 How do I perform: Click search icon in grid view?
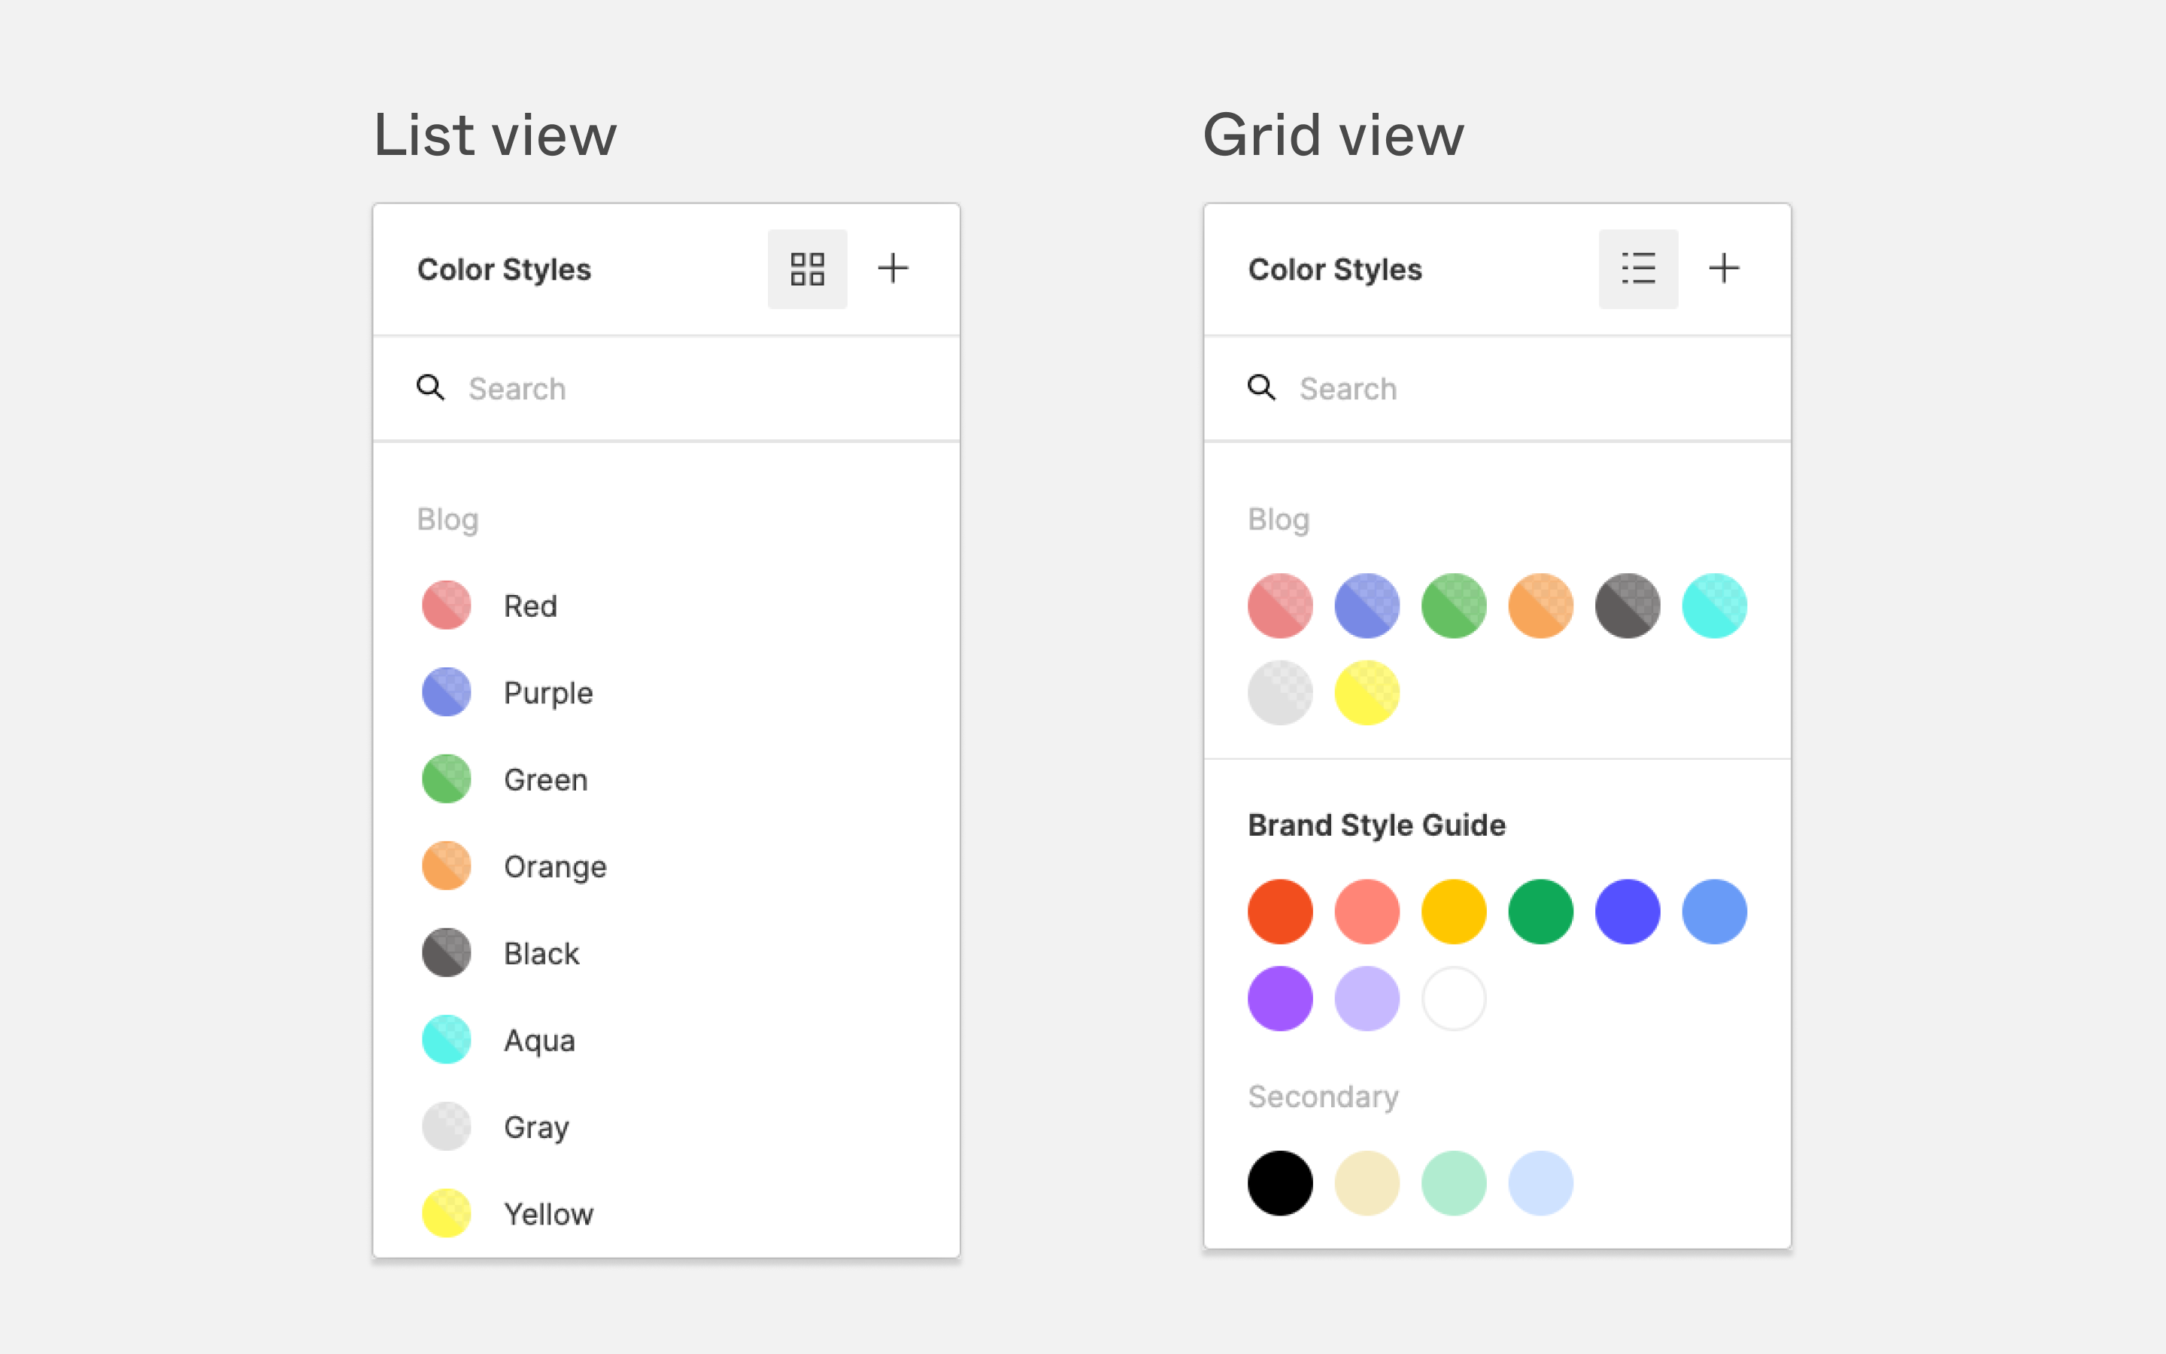click(1263, 387)
